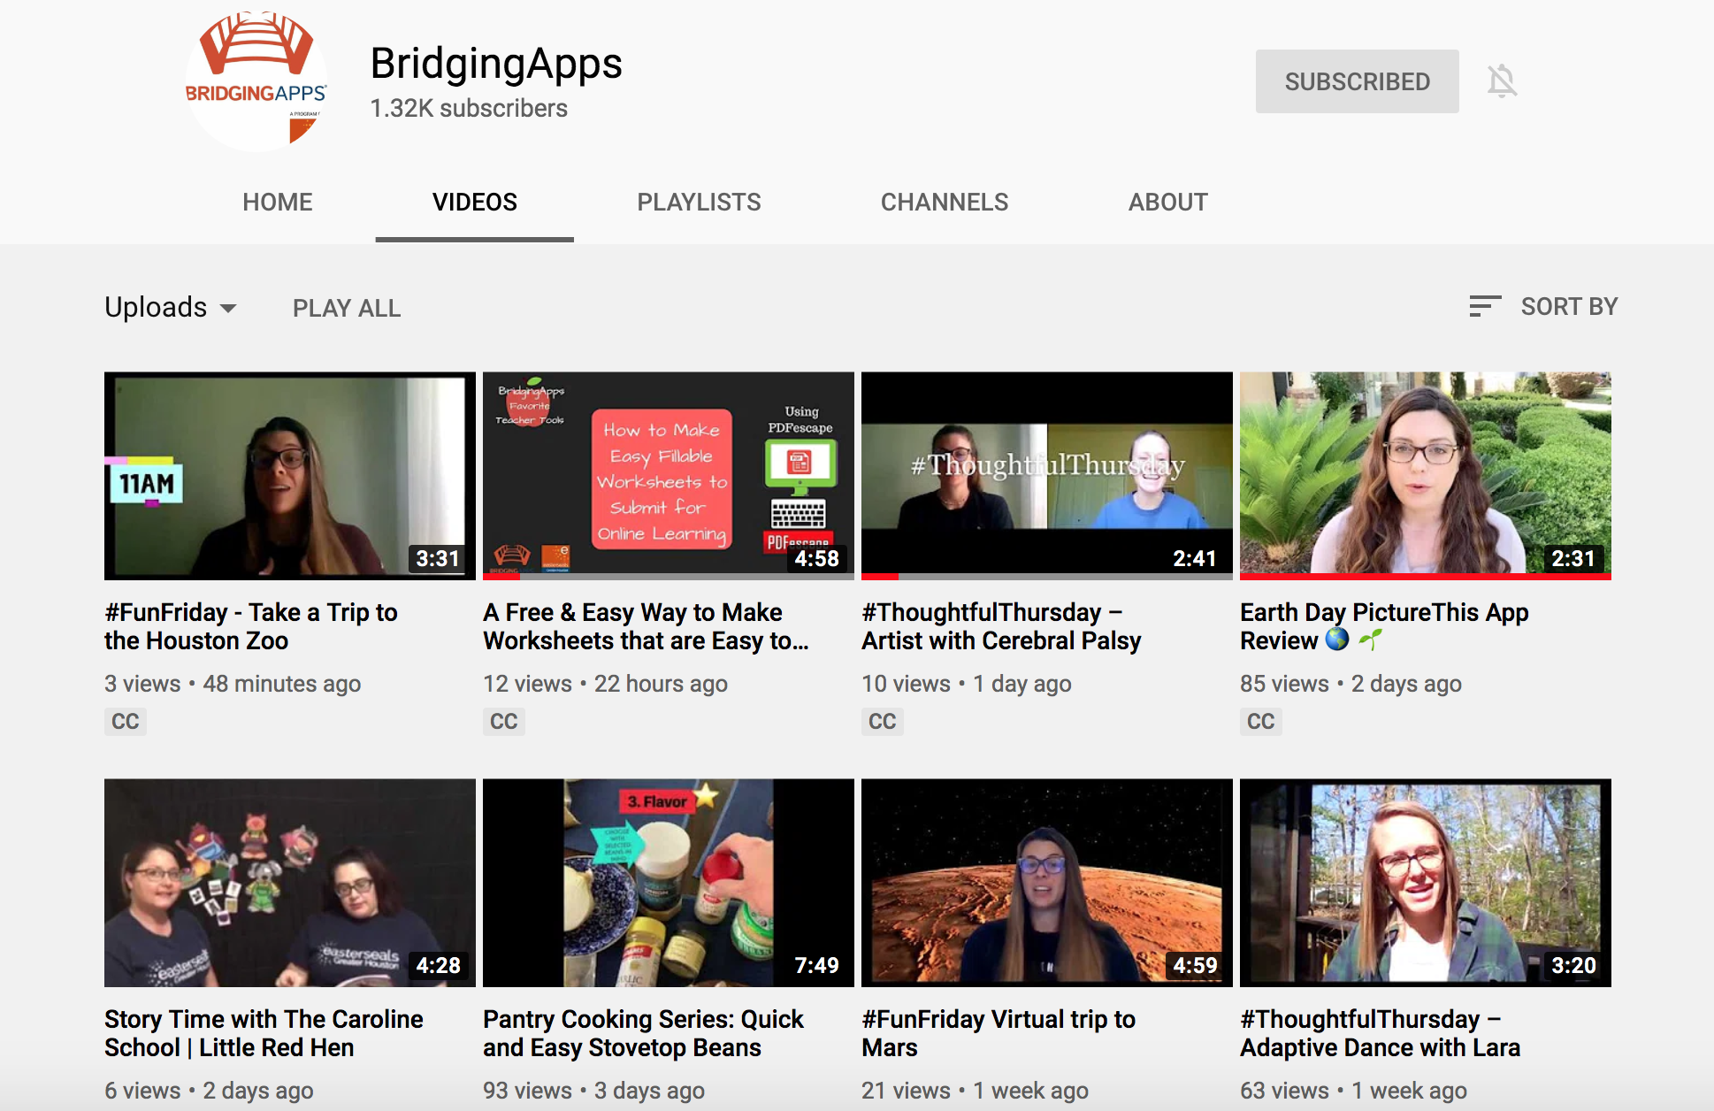Click '93 views • 3 days ago' text

[593, 1091]
